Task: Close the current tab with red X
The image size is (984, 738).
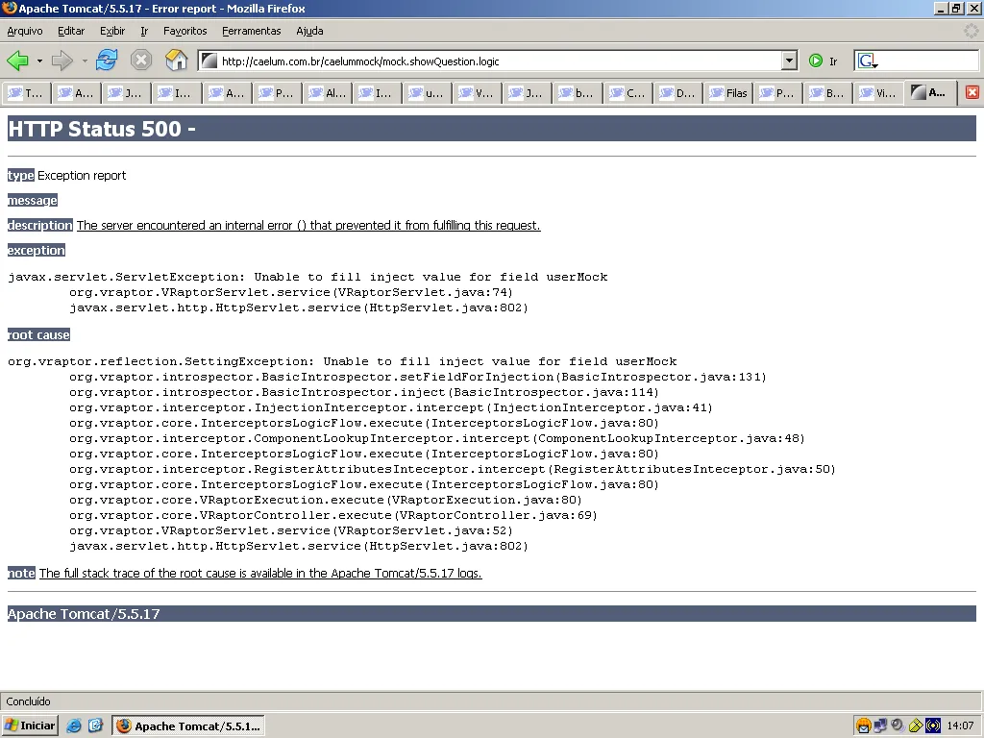Action: (x=972, y=93)
